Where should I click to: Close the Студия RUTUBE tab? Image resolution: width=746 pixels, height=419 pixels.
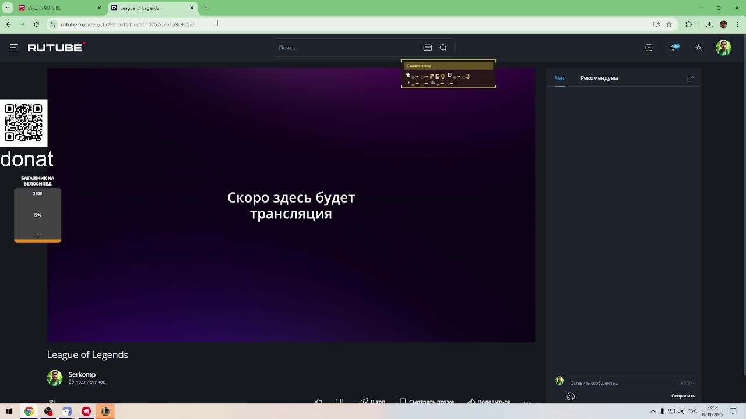[x=99, y=8]
